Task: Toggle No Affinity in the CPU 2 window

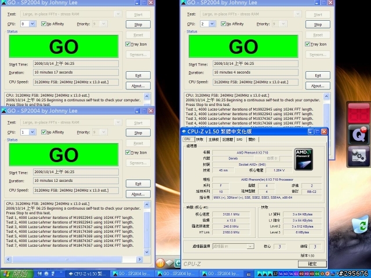Action: click(x=223, y=24)
